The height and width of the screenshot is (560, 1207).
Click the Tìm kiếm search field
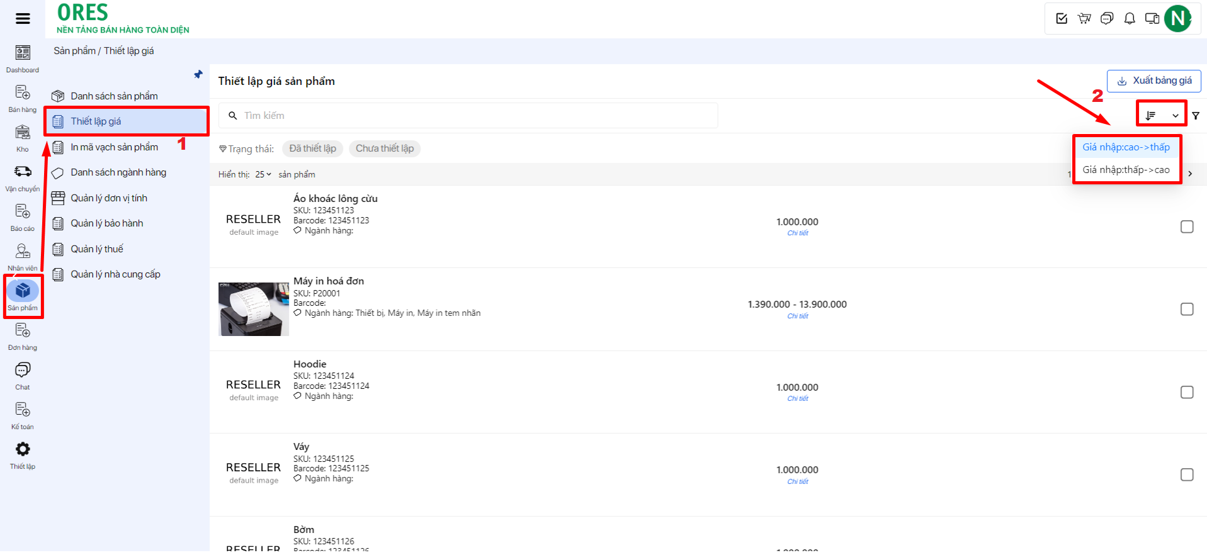point(468,116)
